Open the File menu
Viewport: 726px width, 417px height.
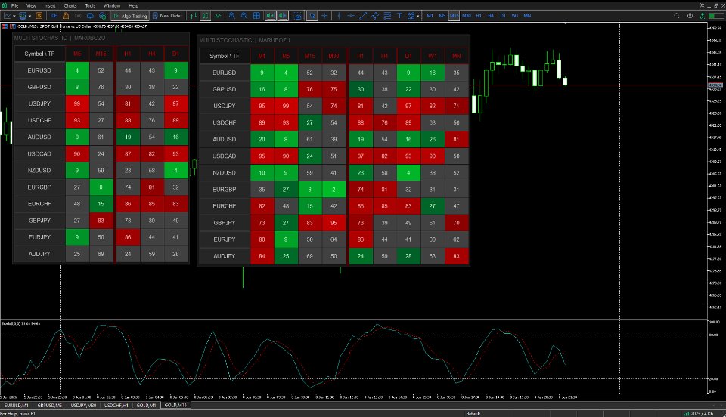pyautogui.click(x=15, y=5)
